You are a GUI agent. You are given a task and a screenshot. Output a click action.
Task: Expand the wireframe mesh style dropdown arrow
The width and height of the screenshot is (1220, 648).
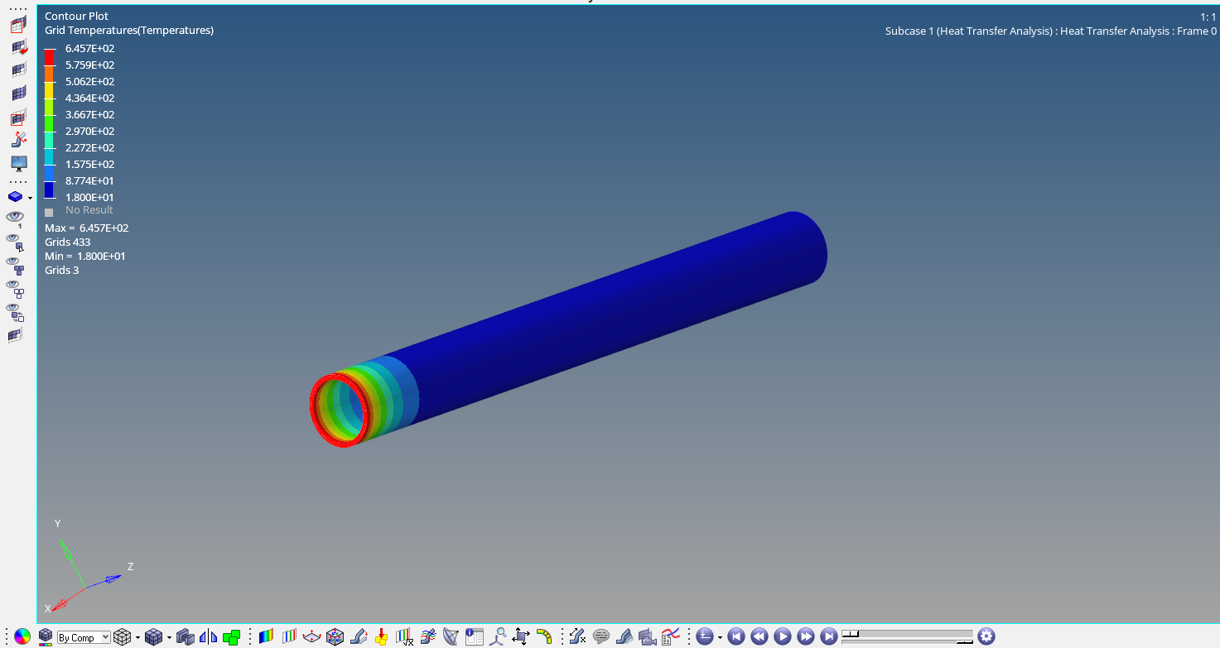click(137, 637)
